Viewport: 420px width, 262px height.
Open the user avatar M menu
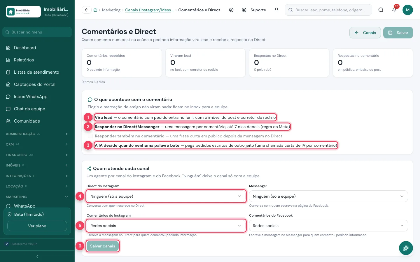408,10
